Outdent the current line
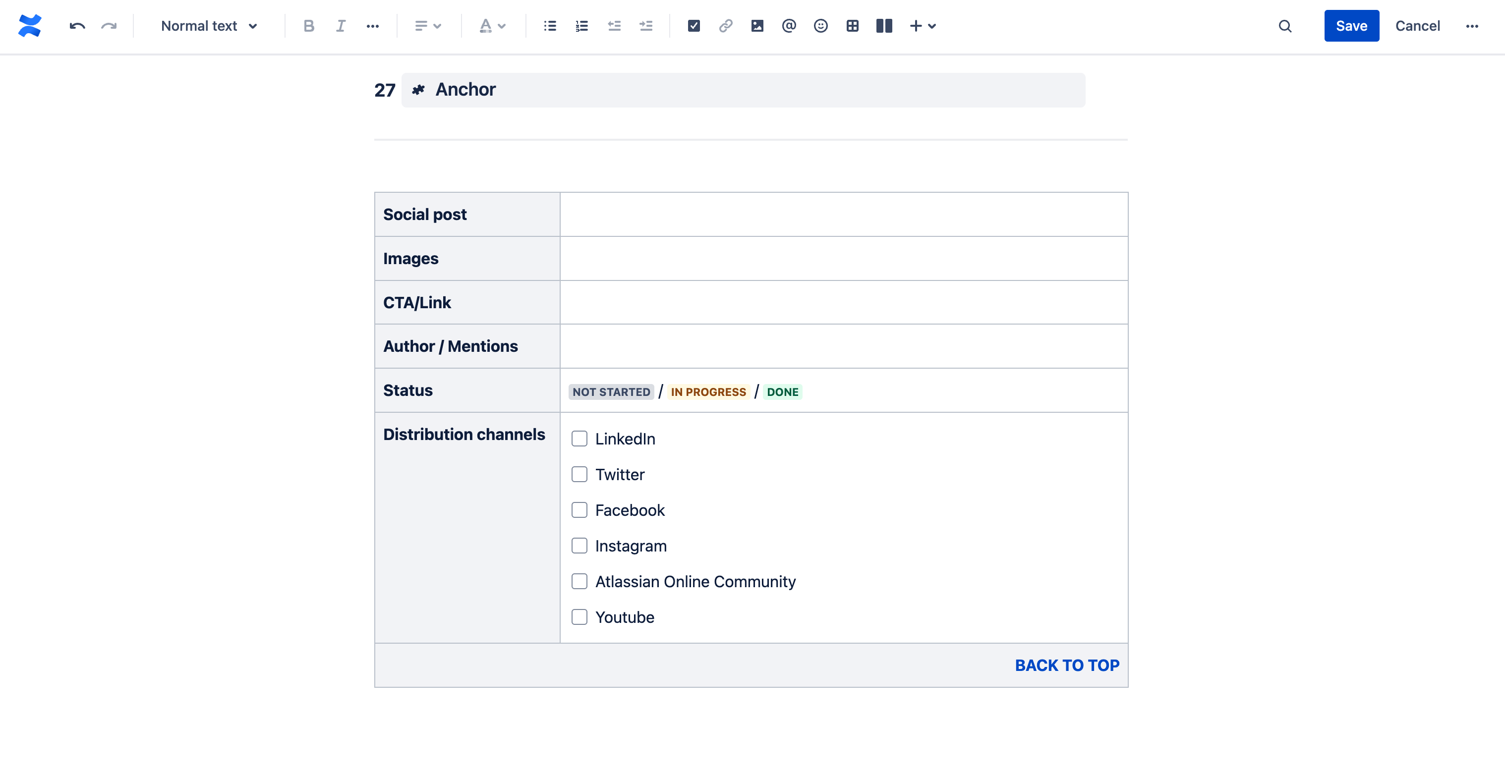The height and width of the screenshot is (774, 1505). (614, 26)
